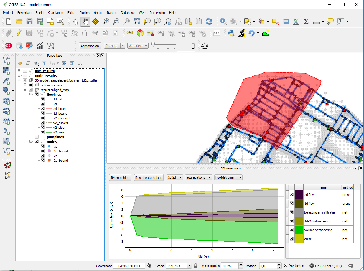Viewport: 364px width, 271px height.
Task: Select the Pan Map hand tool
Action: (x=85, y=21)
